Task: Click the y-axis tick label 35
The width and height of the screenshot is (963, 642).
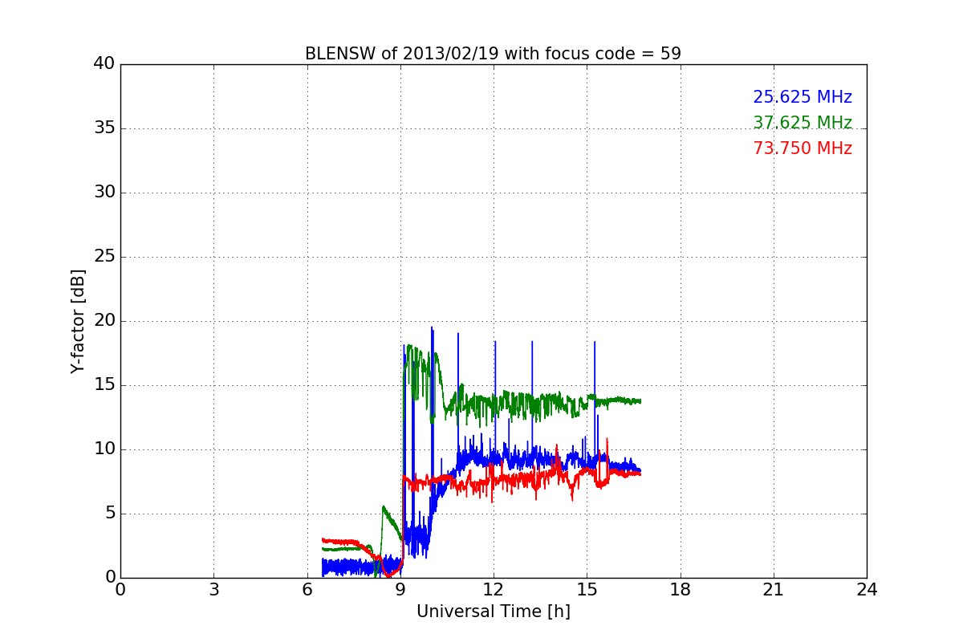Action: tap(104, 128)
